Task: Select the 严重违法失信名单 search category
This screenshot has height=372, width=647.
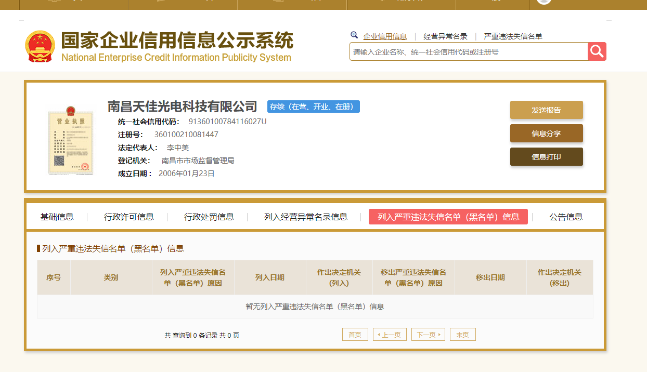Action: (x=513, y=36)
